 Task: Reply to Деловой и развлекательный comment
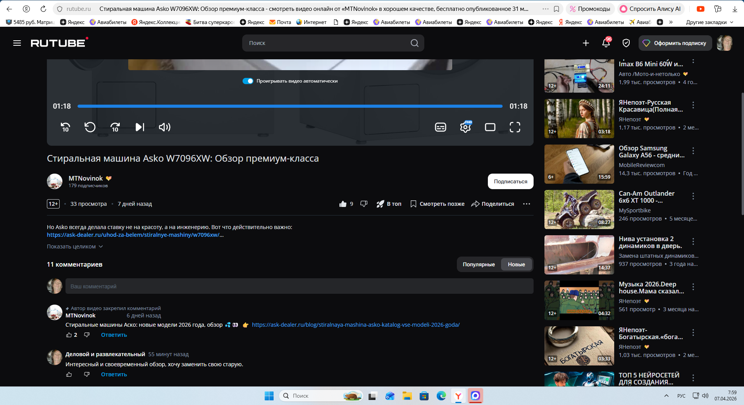(114, 374)
